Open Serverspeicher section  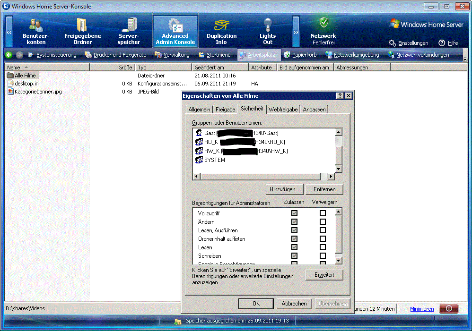pos(129,32)
